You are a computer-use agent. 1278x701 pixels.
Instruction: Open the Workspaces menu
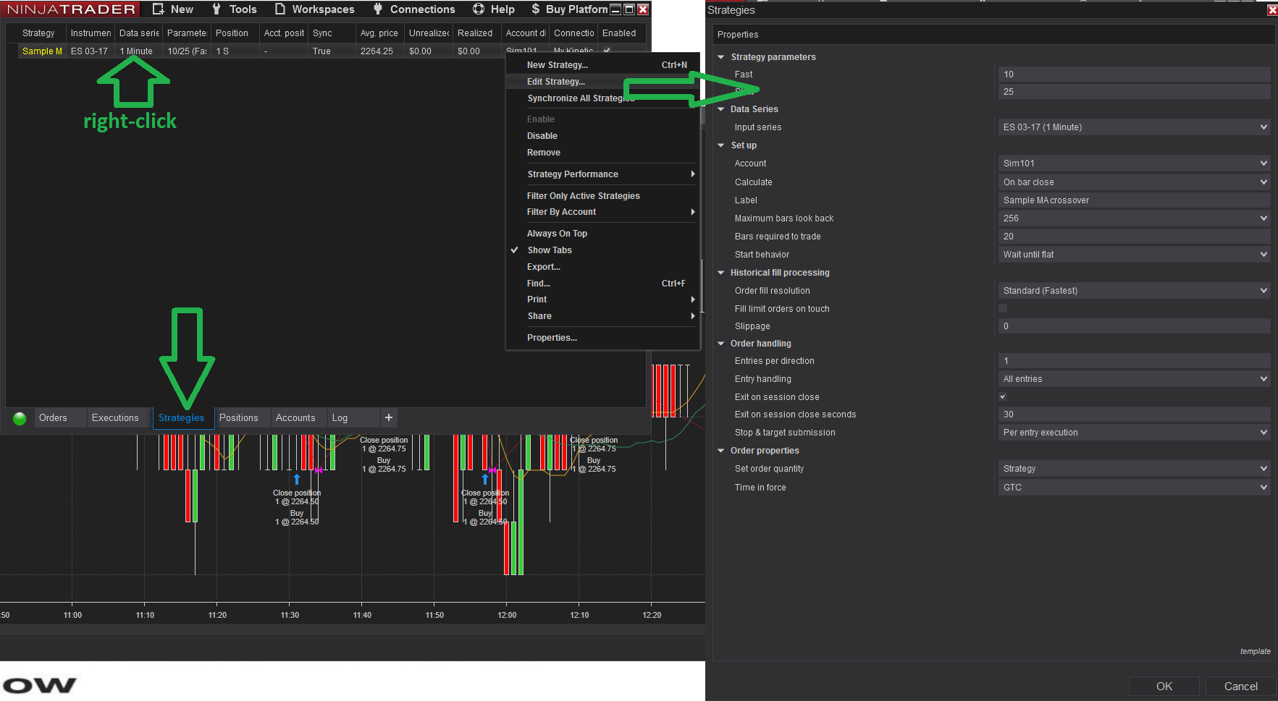click(315, 9)
